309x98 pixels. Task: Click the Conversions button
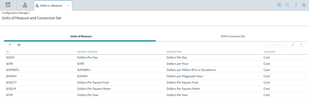pos(276,45)
